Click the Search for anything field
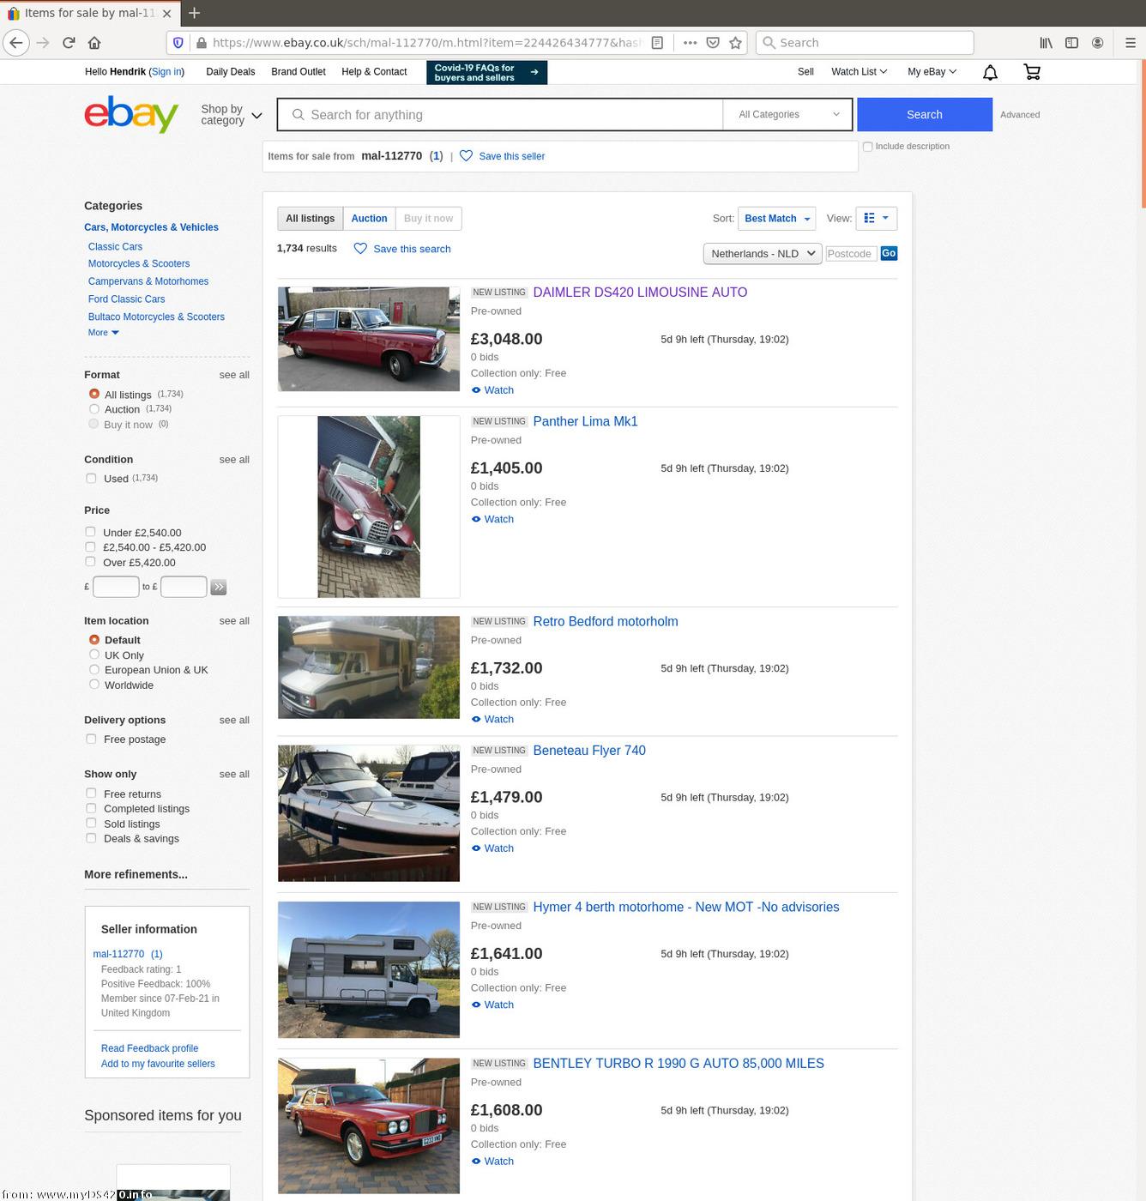This screenshot has width=1146, height=1201. coord(501,114)
